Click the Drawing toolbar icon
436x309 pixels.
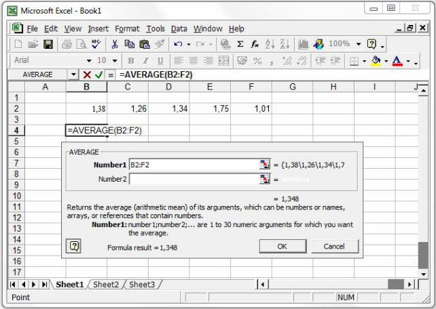tap(319, 44)
